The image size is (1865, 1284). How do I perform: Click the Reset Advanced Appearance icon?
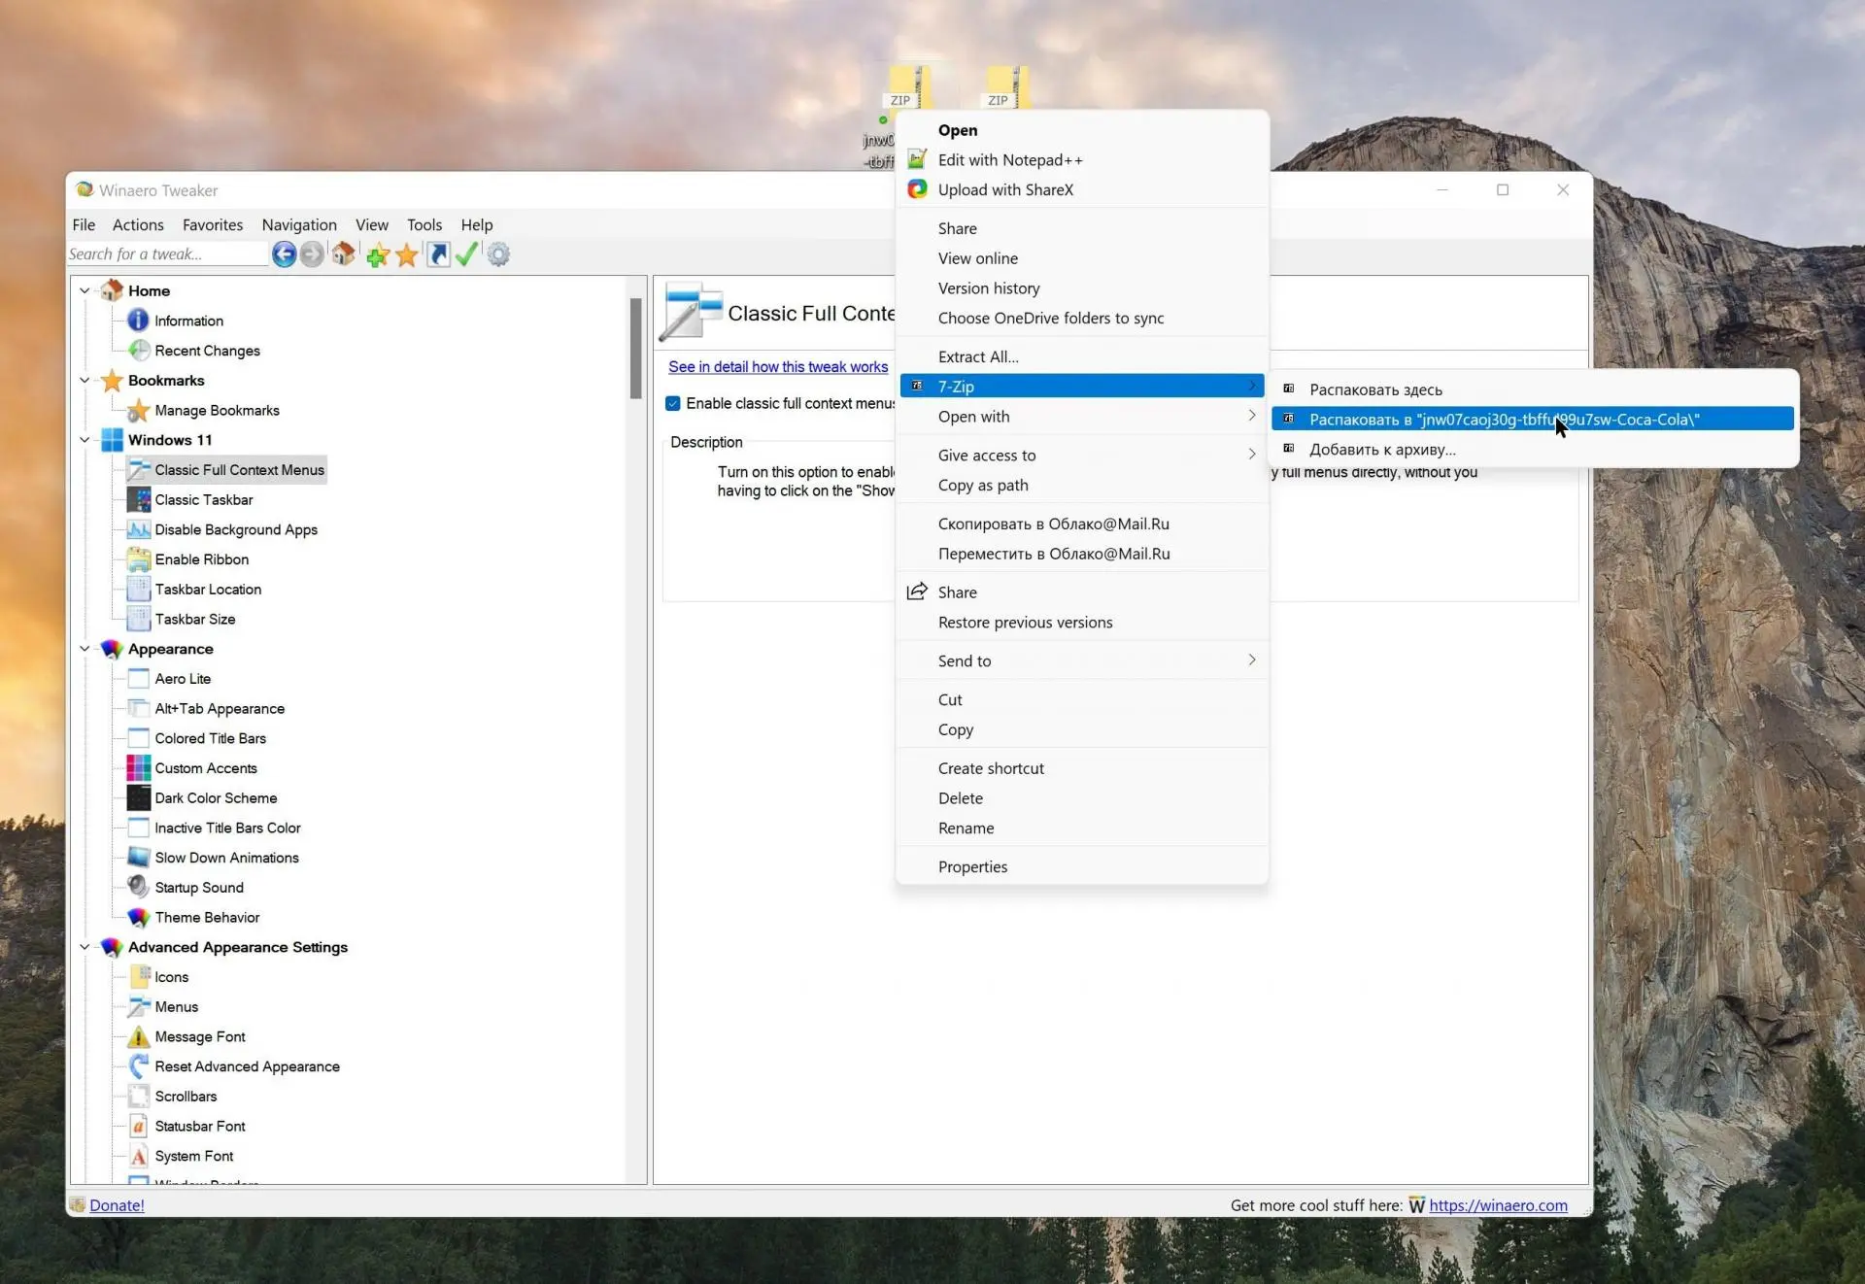point(139,1066)
